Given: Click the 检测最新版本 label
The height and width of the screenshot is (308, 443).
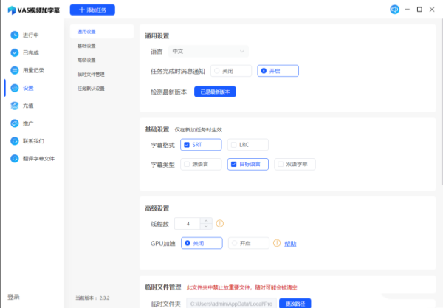Looking at the screenshot, I should [168, 92].
